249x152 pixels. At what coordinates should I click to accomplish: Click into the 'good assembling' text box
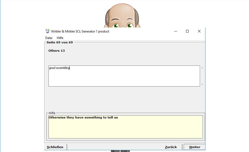click(124, 76)
